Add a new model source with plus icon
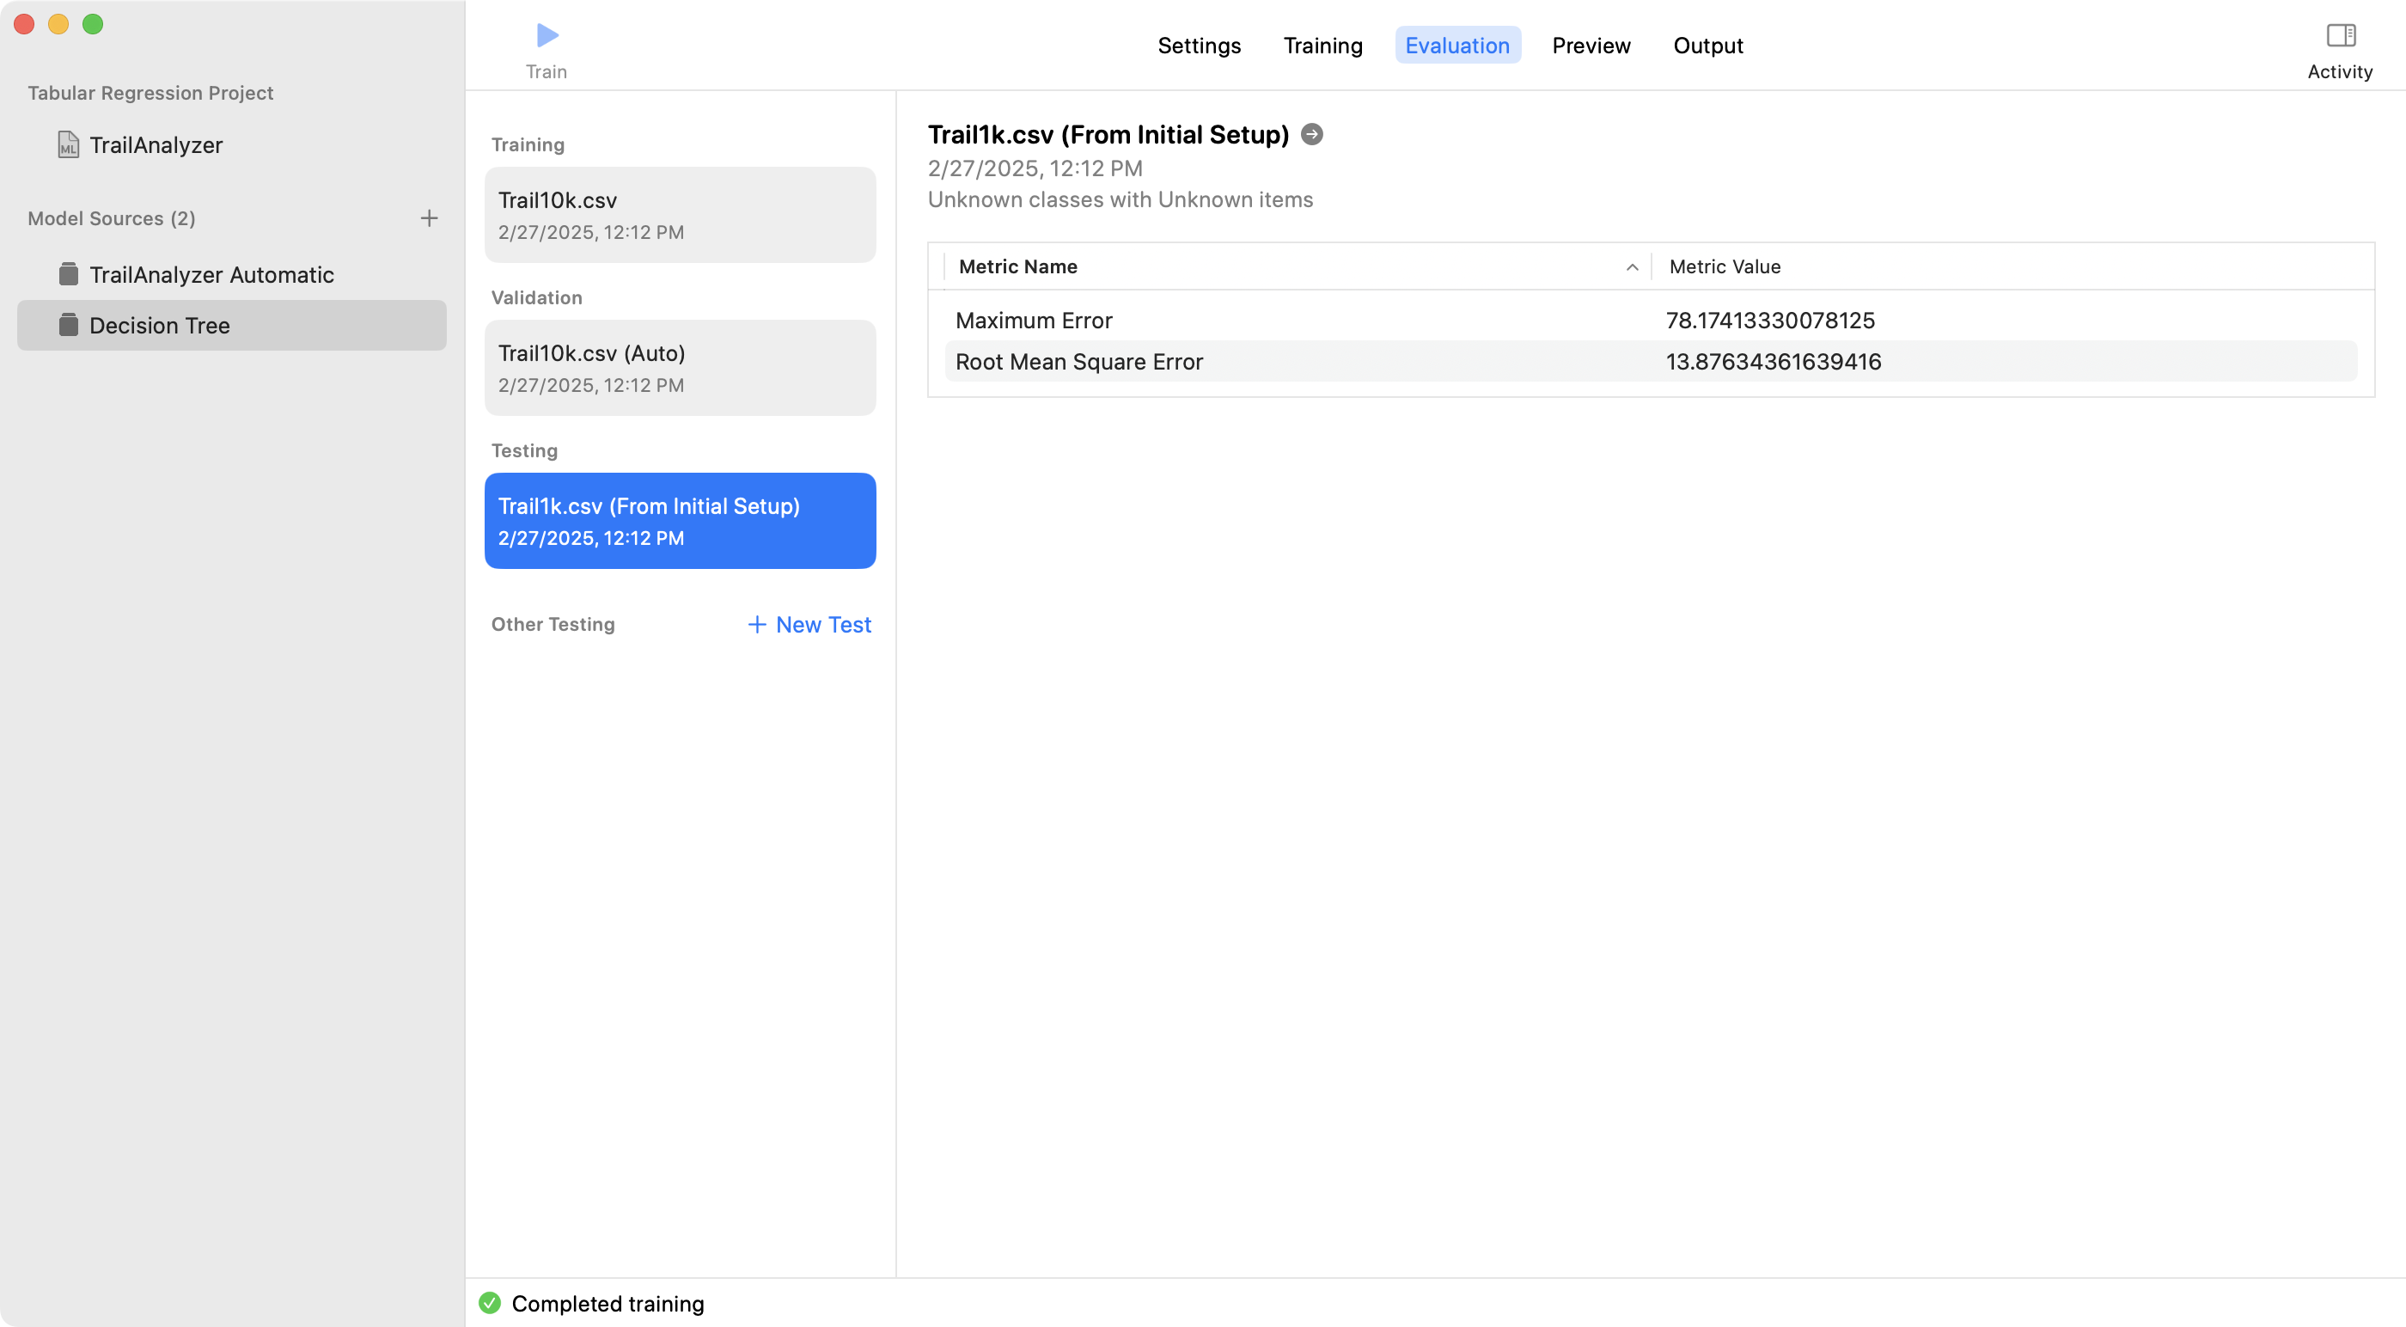This screenshot has height=1327, width=2406. point(429,217)
